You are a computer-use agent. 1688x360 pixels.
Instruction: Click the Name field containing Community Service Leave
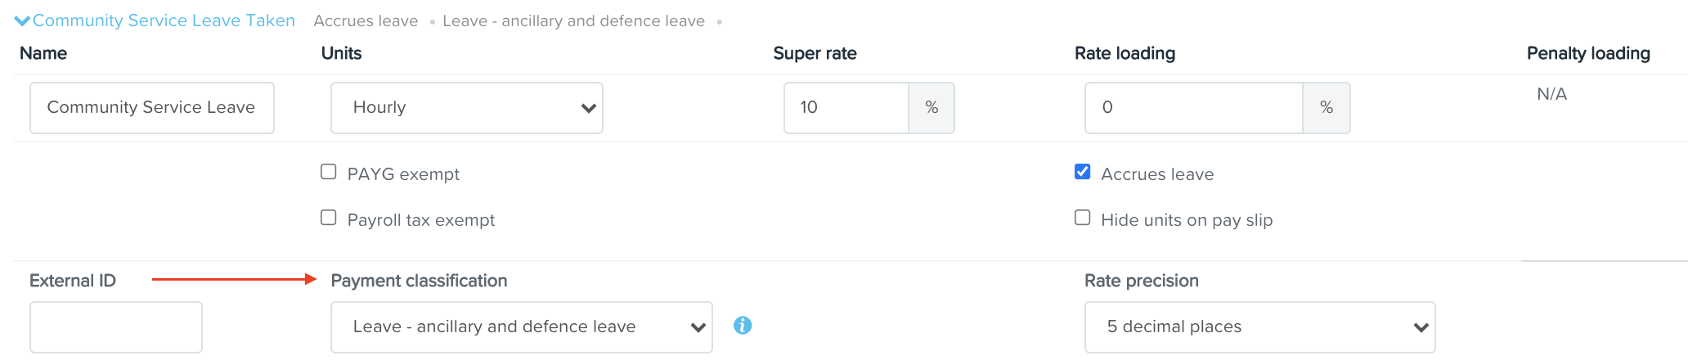pyautogui.click(x=152, y=108)
